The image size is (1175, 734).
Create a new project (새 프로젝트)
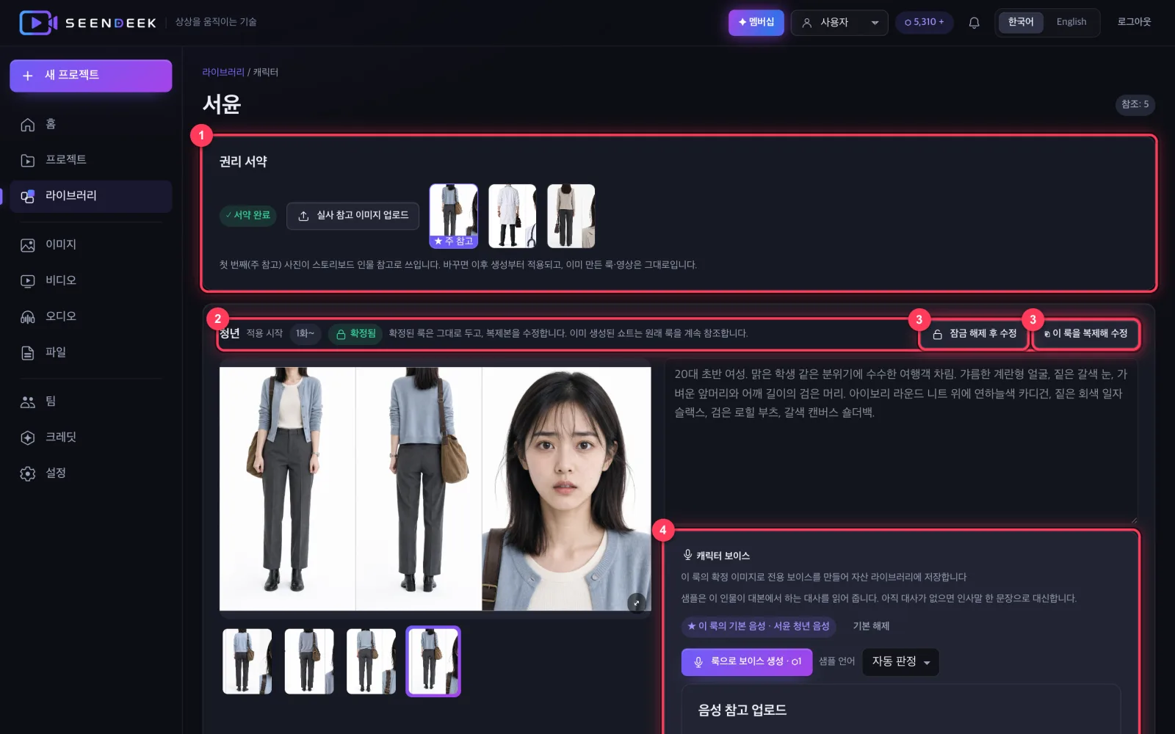[x=91, y=76]
